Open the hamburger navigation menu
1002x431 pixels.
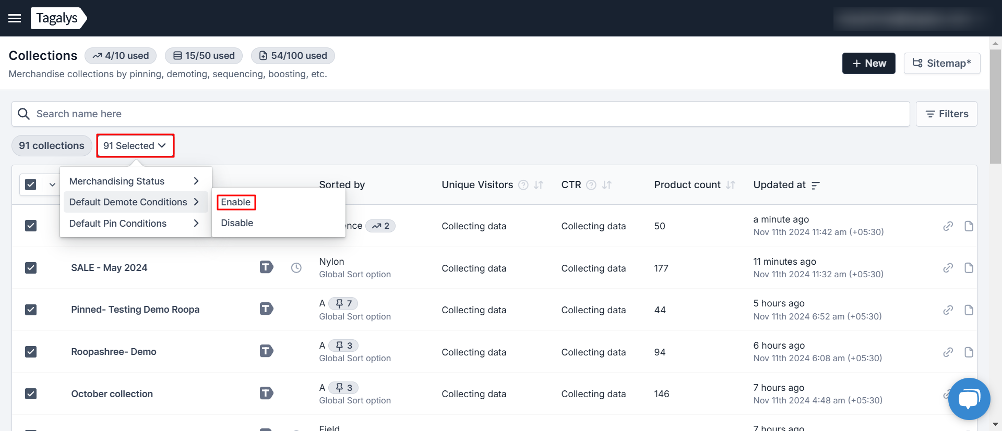(x=15, y=18)
